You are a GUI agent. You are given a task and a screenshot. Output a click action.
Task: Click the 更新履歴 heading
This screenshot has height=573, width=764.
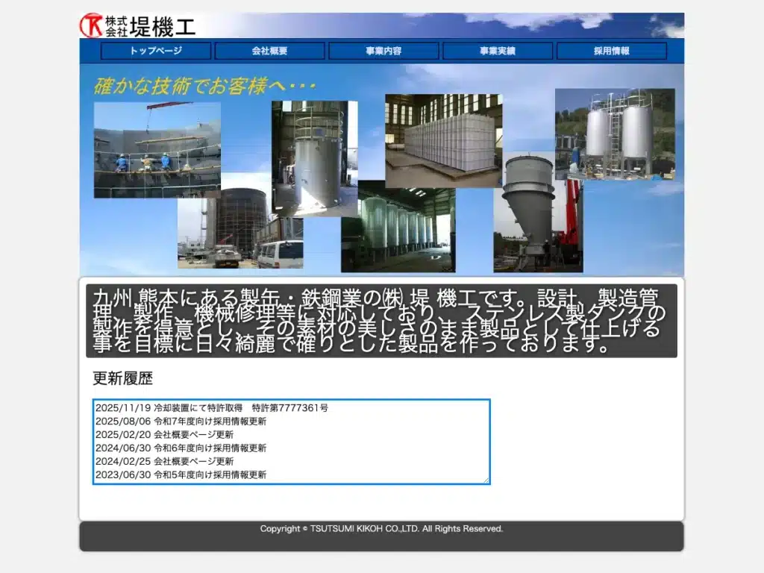123,378
